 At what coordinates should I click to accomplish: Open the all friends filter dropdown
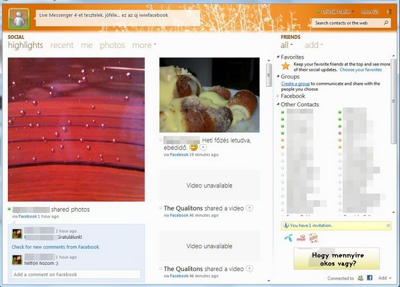(x=287, y=45)
